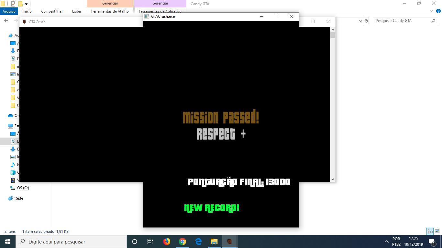Click the Pontuação Final: 13000 score text
The width and height of the screenshot is (442, 248).
pyautogui.click(x=239, y=182)
